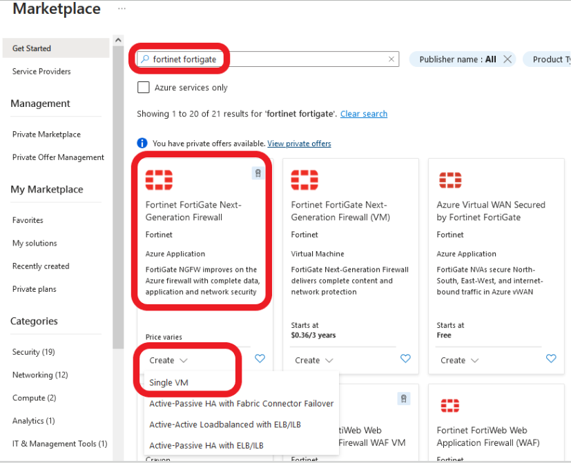Screen dimensions: 571x463
Task: Expand Create dropdown on FortiGate Firewall card
Action: tap(168, 360)
